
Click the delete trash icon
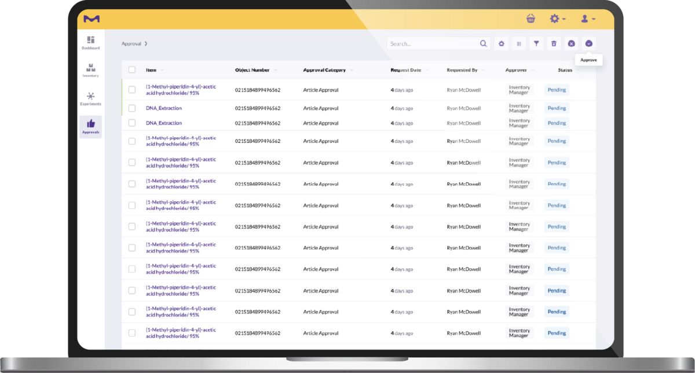pyautogui.click(x=554, y=43)
